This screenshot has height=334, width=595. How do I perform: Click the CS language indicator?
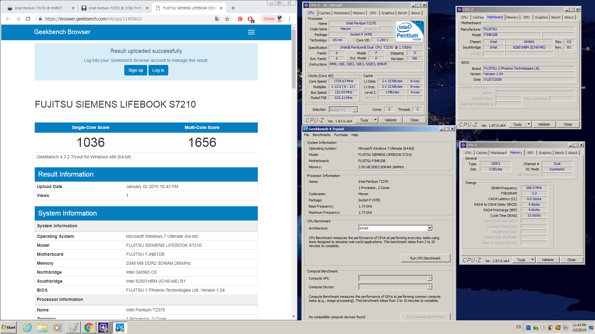pyautogui.click(x=519, y=327)
